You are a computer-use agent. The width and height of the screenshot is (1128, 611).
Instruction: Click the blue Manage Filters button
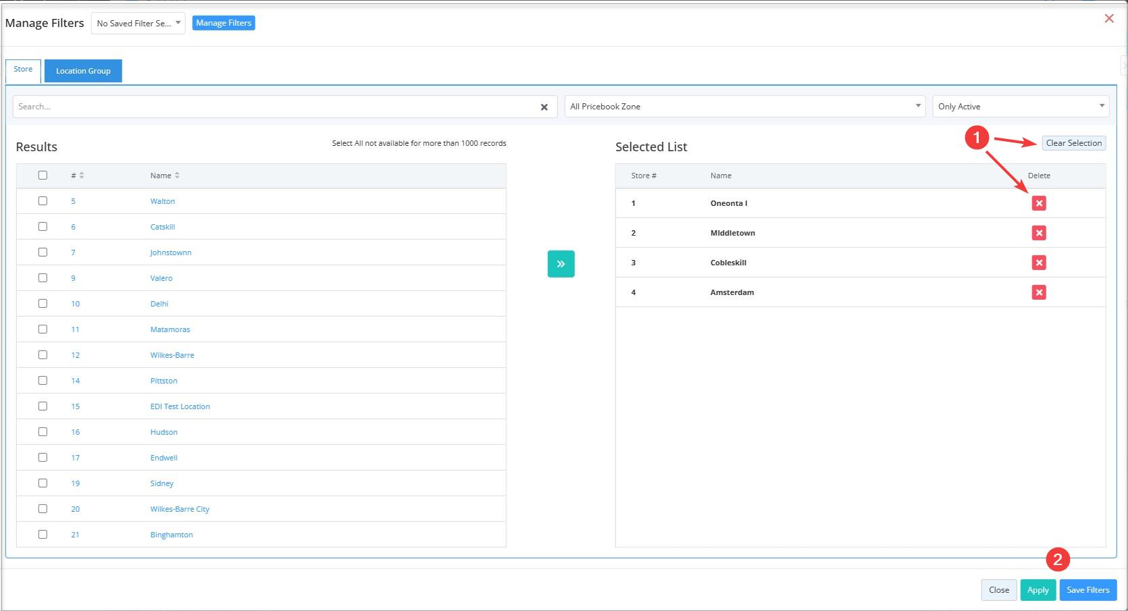coord(224,23)
